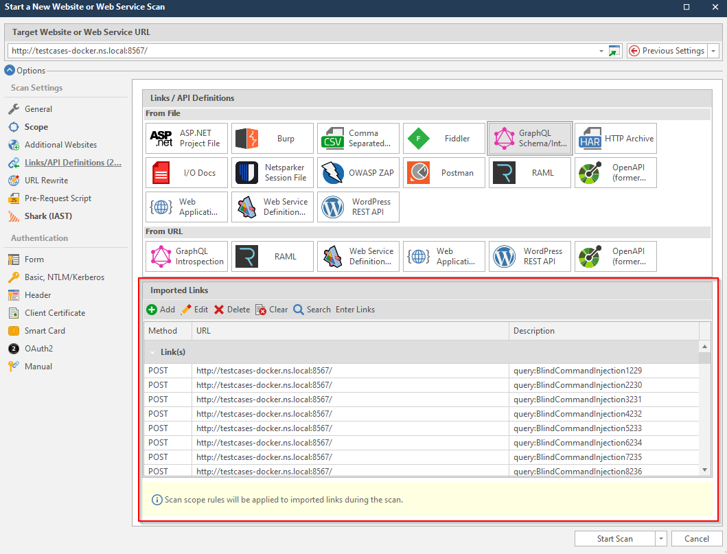
Task: Choose OpenAPI (former Swagger) from file
Action: point(615,172)
